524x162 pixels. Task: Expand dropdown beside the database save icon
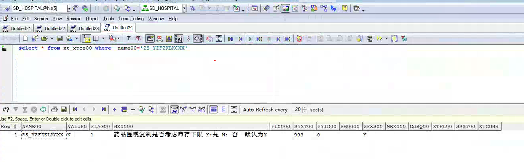(x=77, y=39)
